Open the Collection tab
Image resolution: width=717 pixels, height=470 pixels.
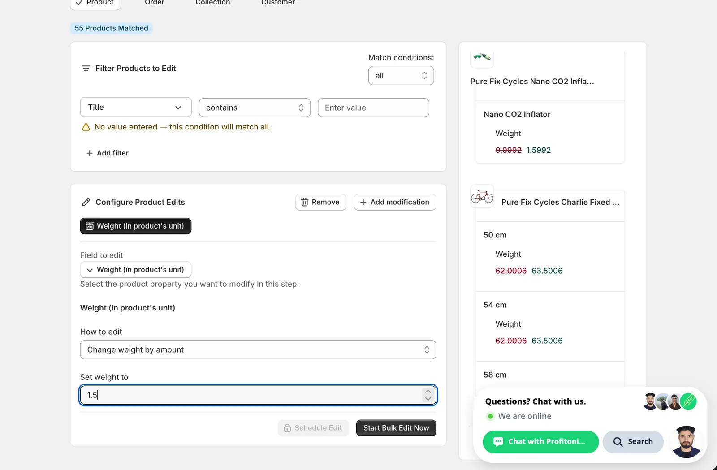[213, 3]
